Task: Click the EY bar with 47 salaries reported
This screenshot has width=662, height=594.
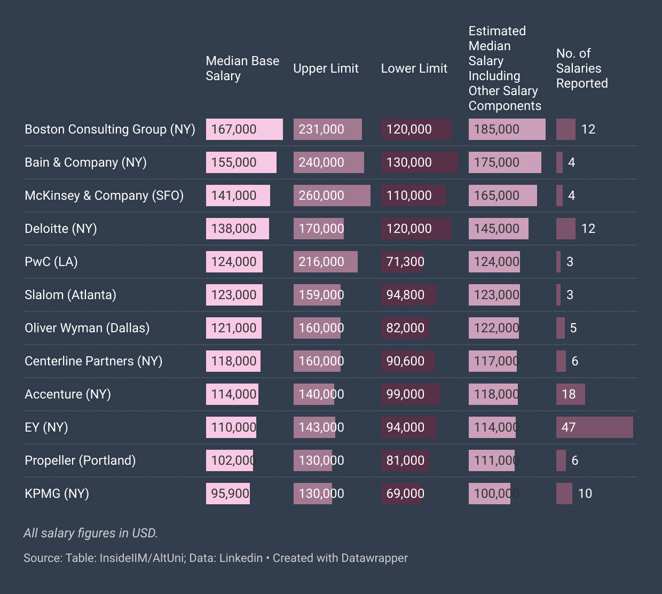Action: pyautogui.click(x=594, y=427)
